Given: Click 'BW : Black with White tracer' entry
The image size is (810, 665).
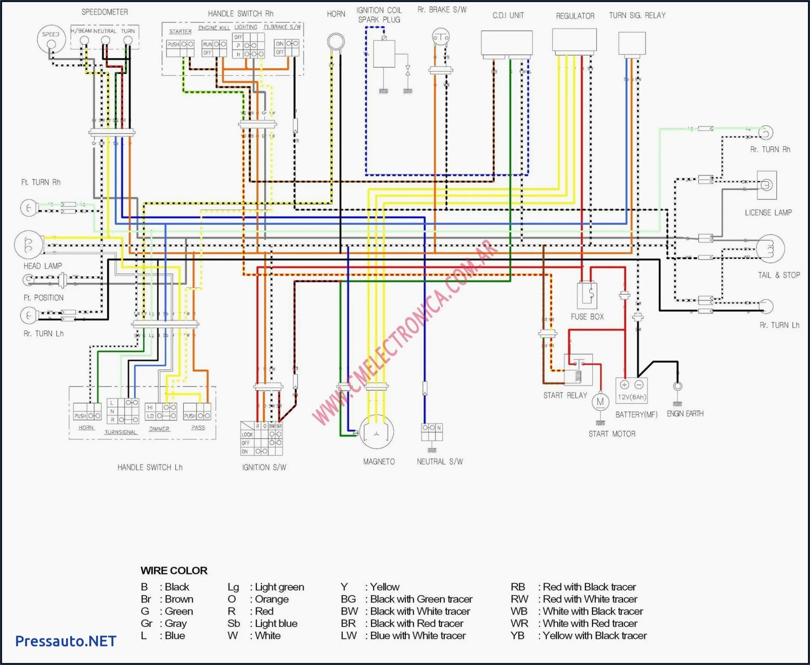Looking at the screenshot, I should tap(405, 612).
